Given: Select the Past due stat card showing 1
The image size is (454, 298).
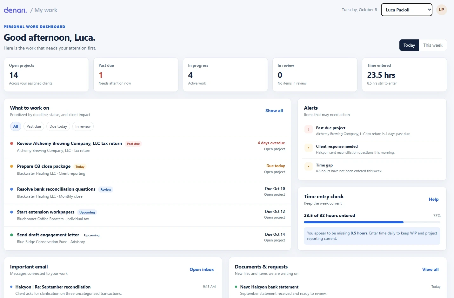Looking at the screenshot, I should 136,75.
